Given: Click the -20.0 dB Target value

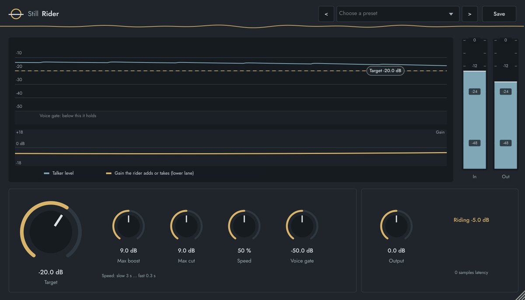Looking at the screenshot, I should pyautogui.click(x=51, y=272).
